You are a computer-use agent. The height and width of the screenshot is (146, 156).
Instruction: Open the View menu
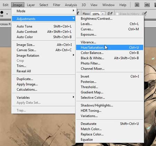(x=94, y=5)
